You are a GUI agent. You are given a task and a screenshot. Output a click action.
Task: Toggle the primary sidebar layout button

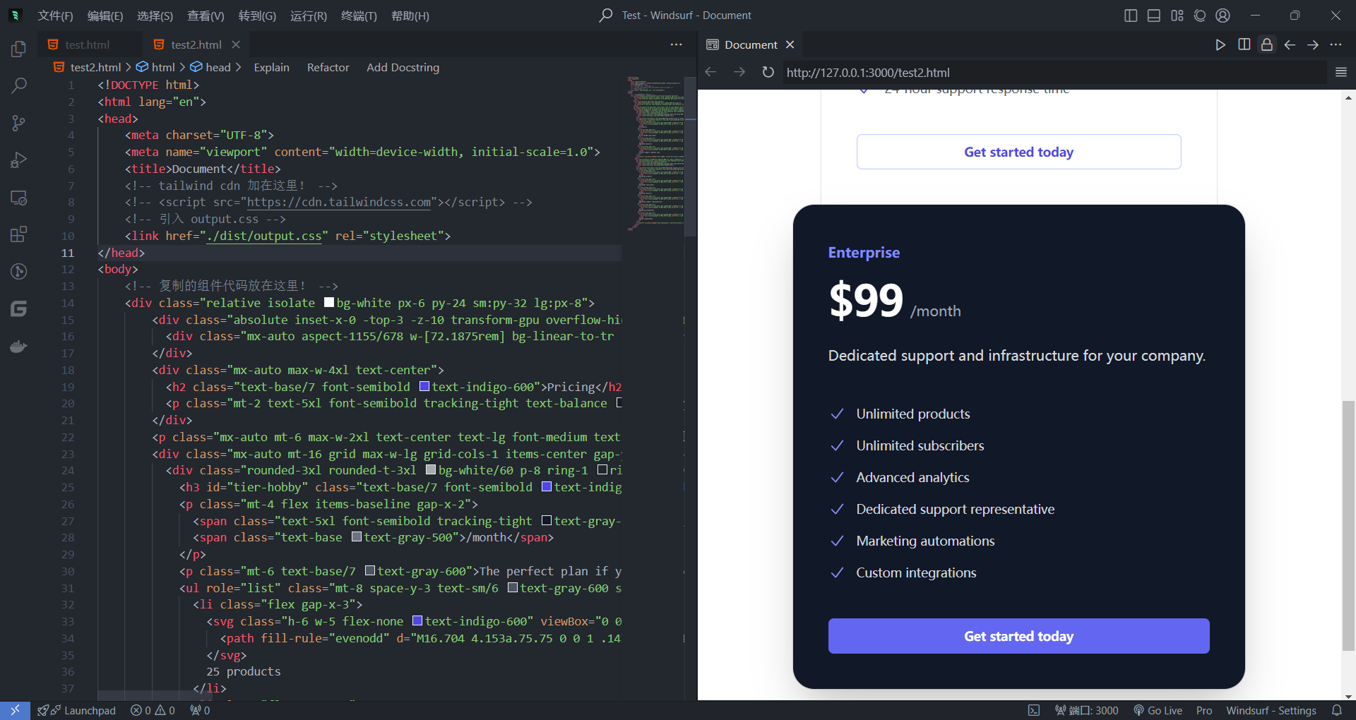[1131, 16]
